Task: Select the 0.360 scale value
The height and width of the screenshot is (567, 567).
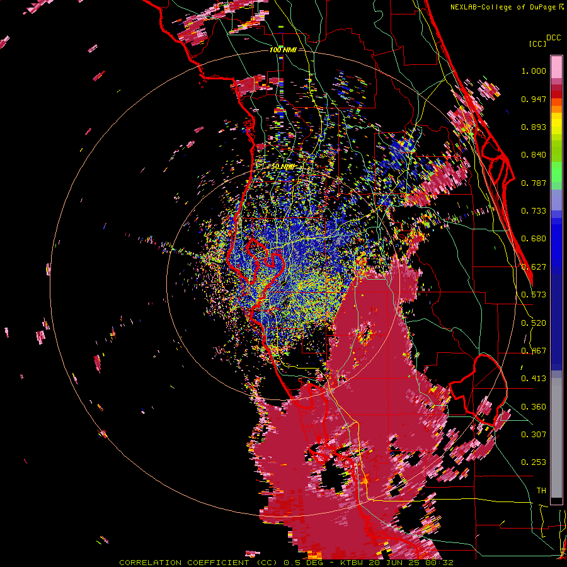Action: pos(534,407)
